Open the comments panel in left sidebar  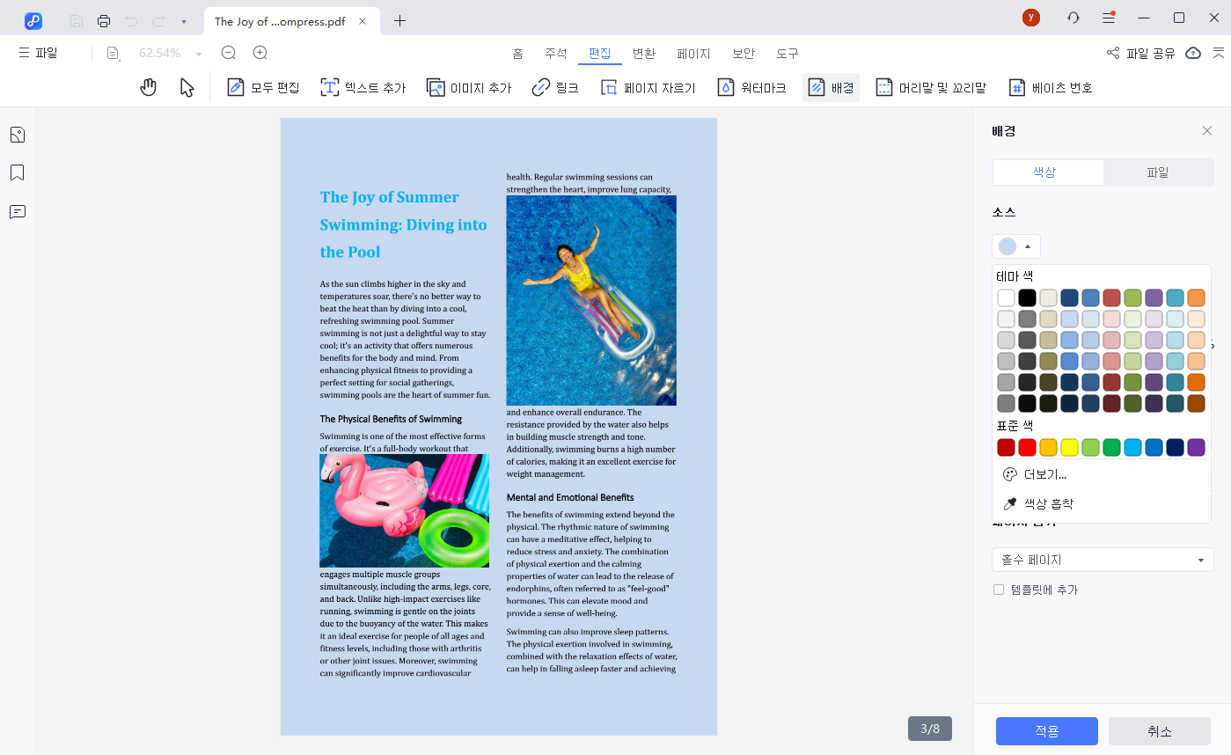point(18,211)
